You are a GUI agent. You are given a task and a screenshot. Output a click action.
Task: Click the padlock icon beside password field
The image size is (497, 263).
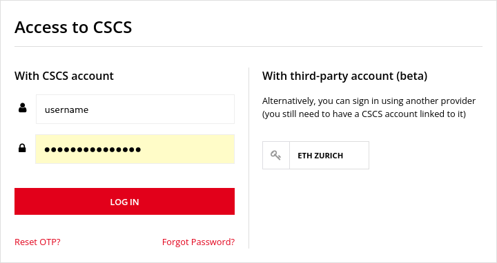22,147
